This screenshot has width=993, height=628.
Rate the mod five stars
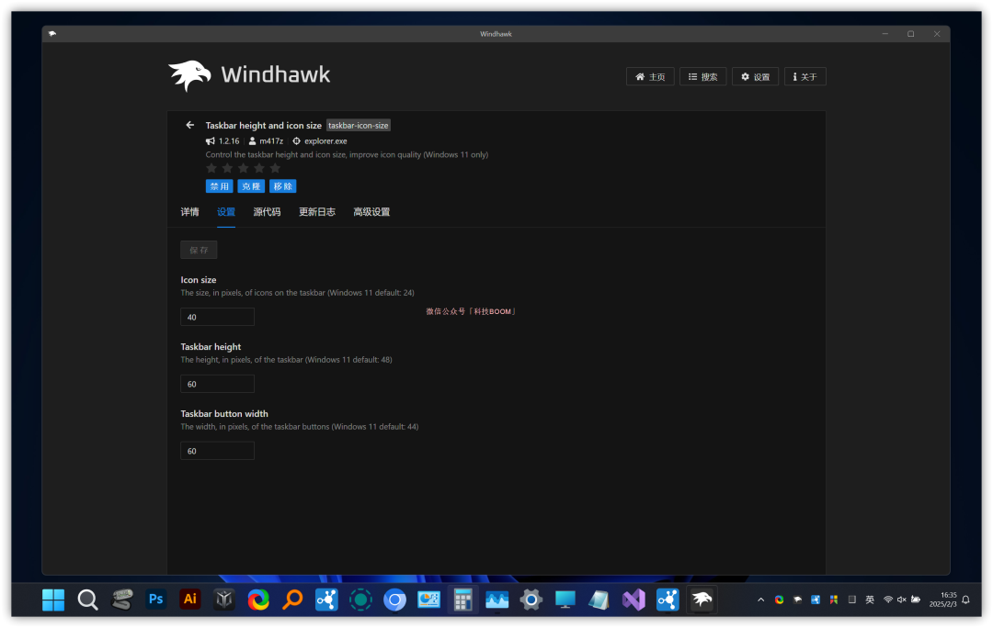[275, 168]
